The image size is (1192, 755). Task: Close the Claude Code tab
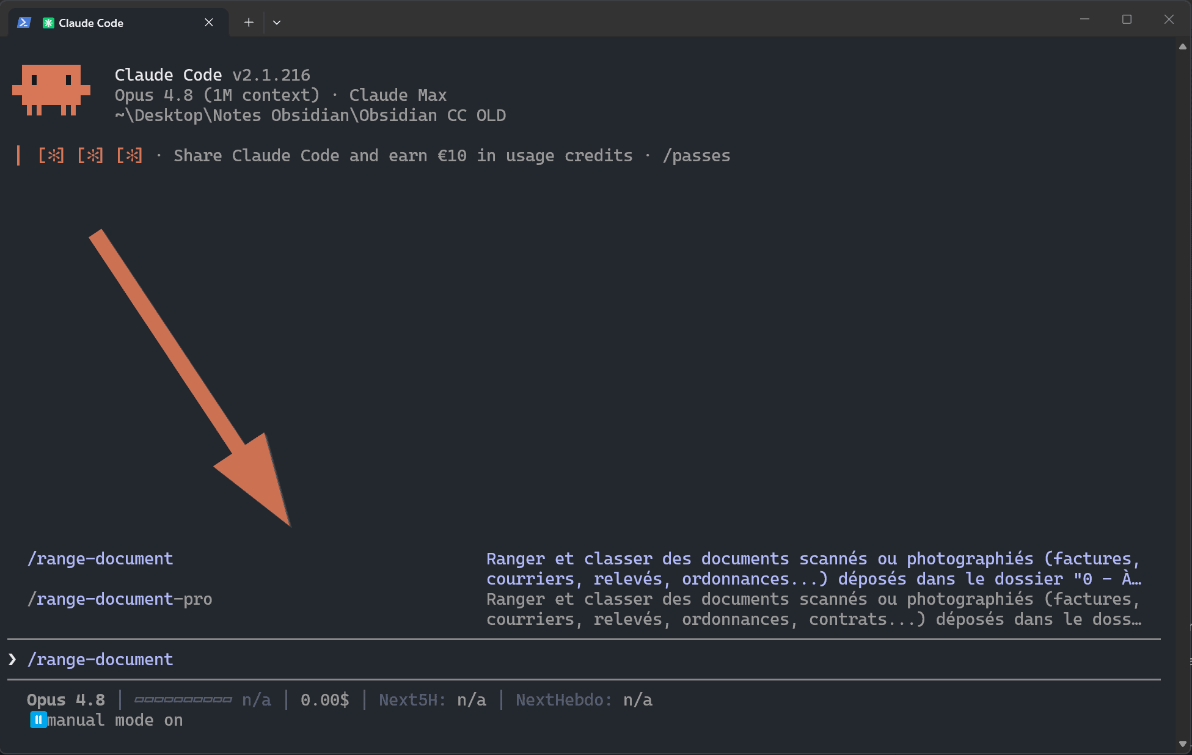coord(209,23)
